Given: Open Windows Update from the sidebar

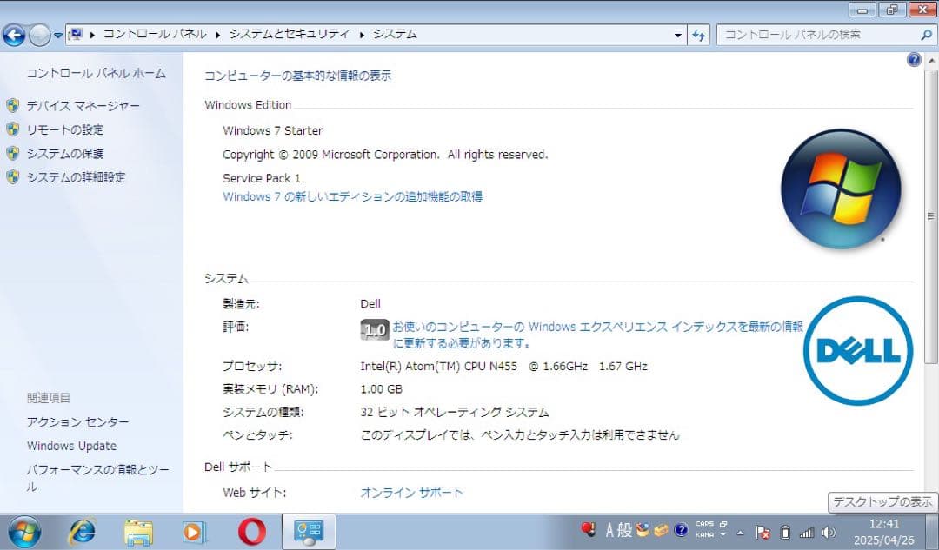Looking at the screenshot, I should click(x=72, y=445).
